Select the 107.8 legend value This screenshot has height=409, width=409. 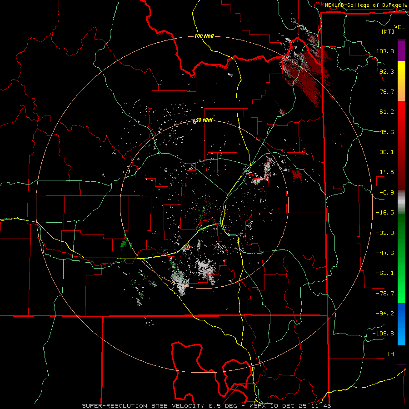tap(385, 51)
